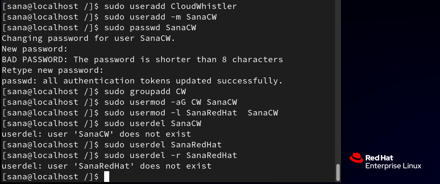Click the BAD PASSWORD warning line
This screenshot has height=184, width=440.
(143, 59)
